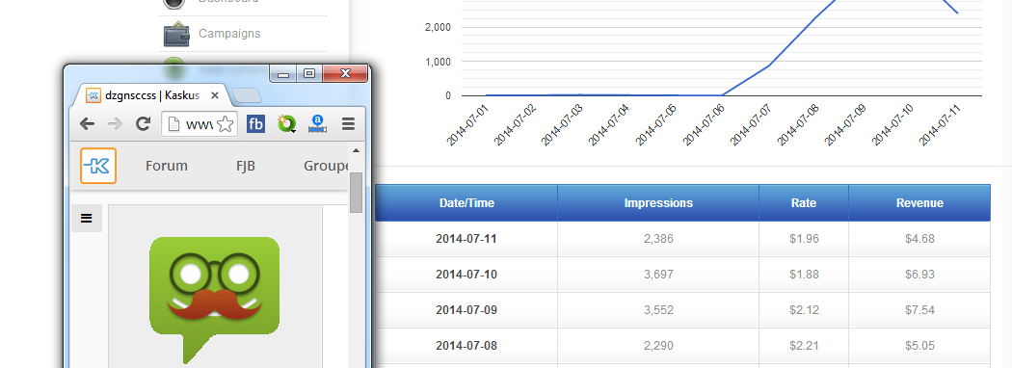Maximize the Kaskus browser window

click(309, 73)
